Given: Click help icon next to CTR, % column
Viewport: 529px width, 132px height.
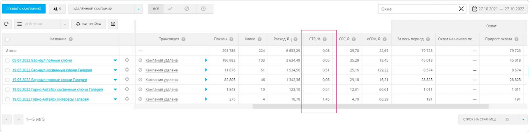Looking at the screenshot, I should (x=325, y=39).
